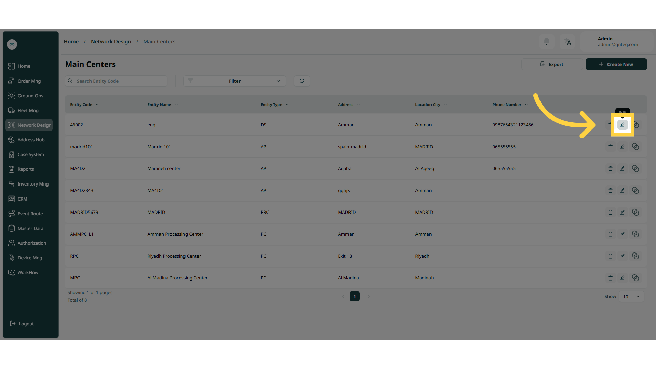Sort by the Entity Type column
656x369 pixels.
tap(275, 105)
